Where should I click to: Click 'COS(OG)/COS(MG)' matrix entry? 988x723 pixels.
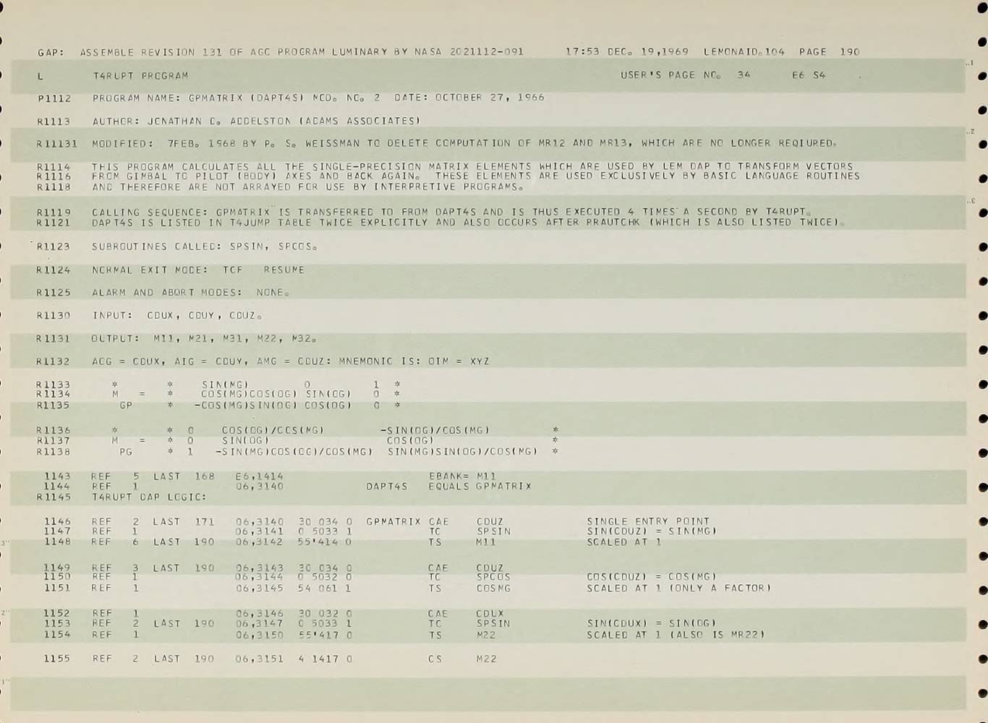273,430
